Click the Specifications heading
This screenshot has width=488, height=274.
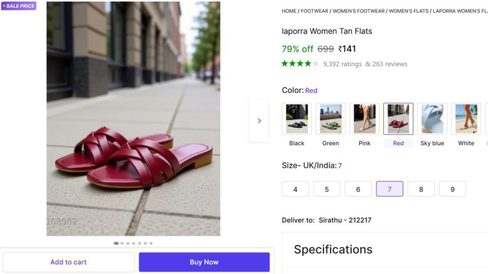pos(333,249)
